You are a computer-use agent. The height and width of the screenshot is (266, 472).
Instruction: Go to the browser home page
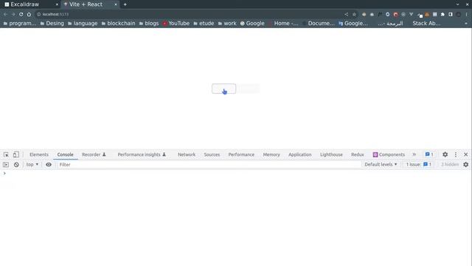29,14
